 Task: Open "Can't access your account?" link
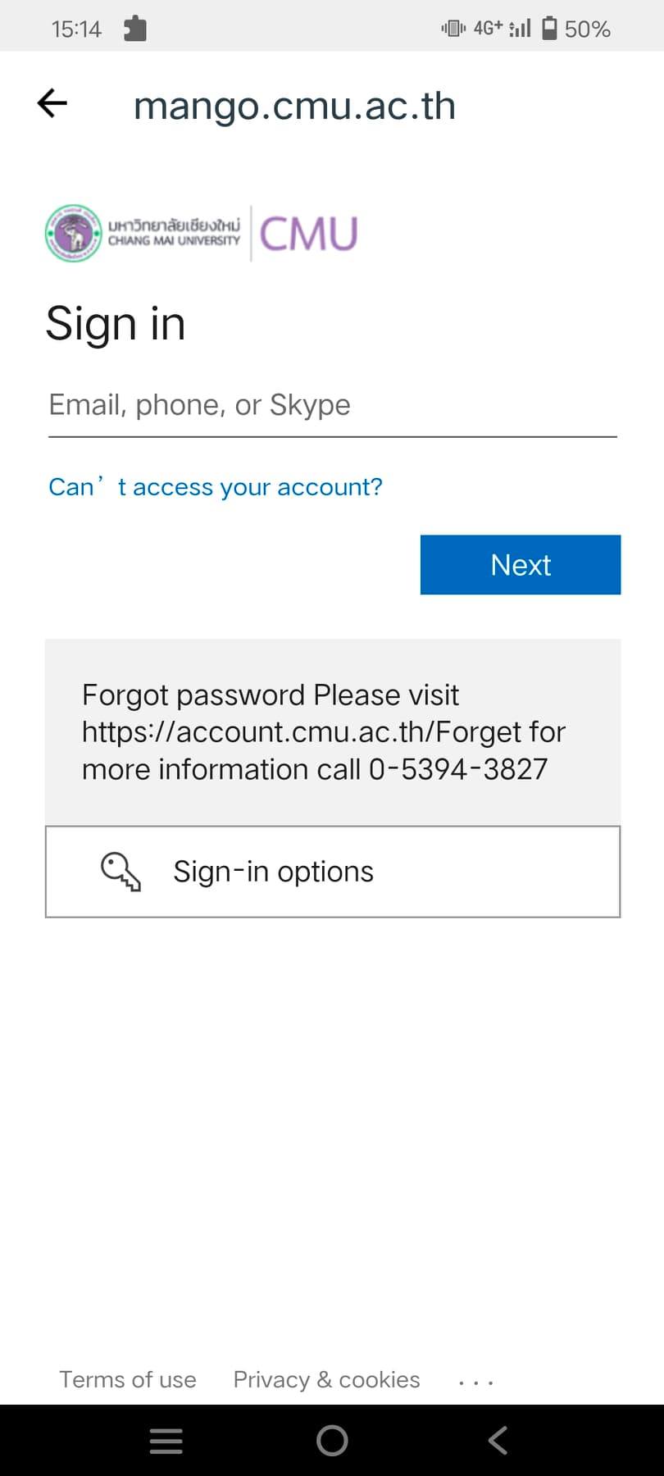(216, 487)
